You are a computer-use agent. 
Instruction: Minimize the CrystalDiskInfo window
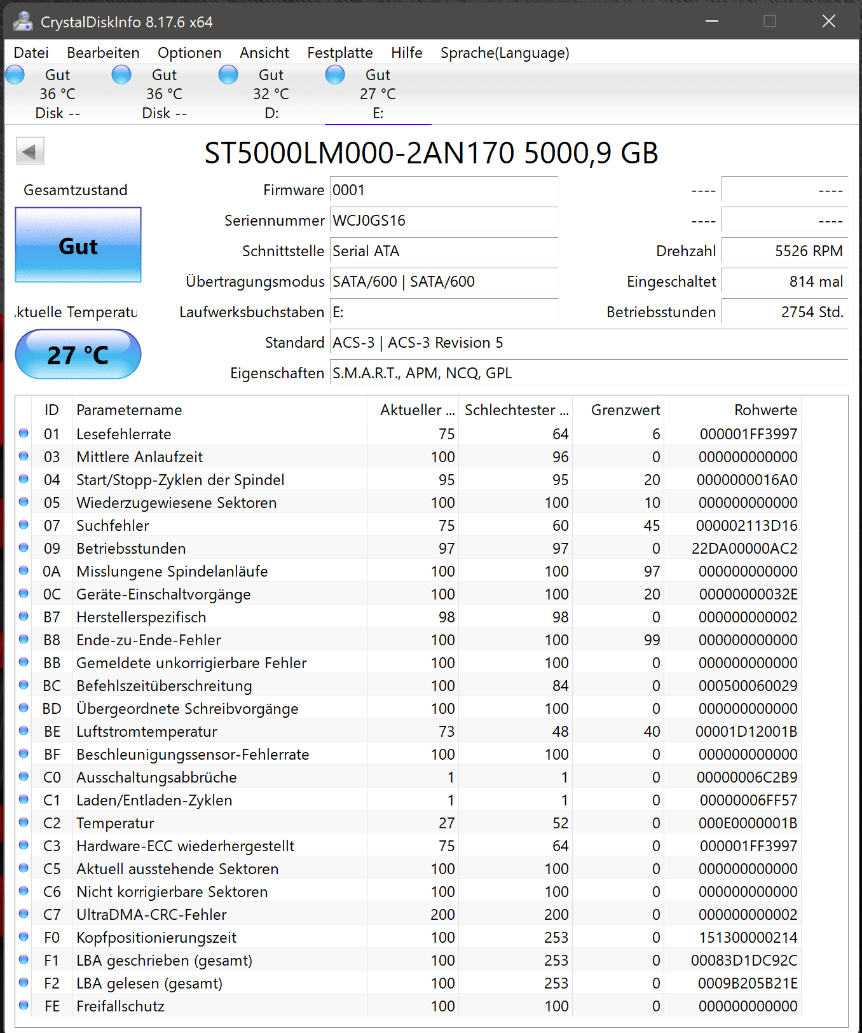pos(712,21)
